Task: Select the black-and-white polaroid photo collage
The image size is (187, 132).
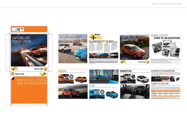Action: click(x=166, y=49)
